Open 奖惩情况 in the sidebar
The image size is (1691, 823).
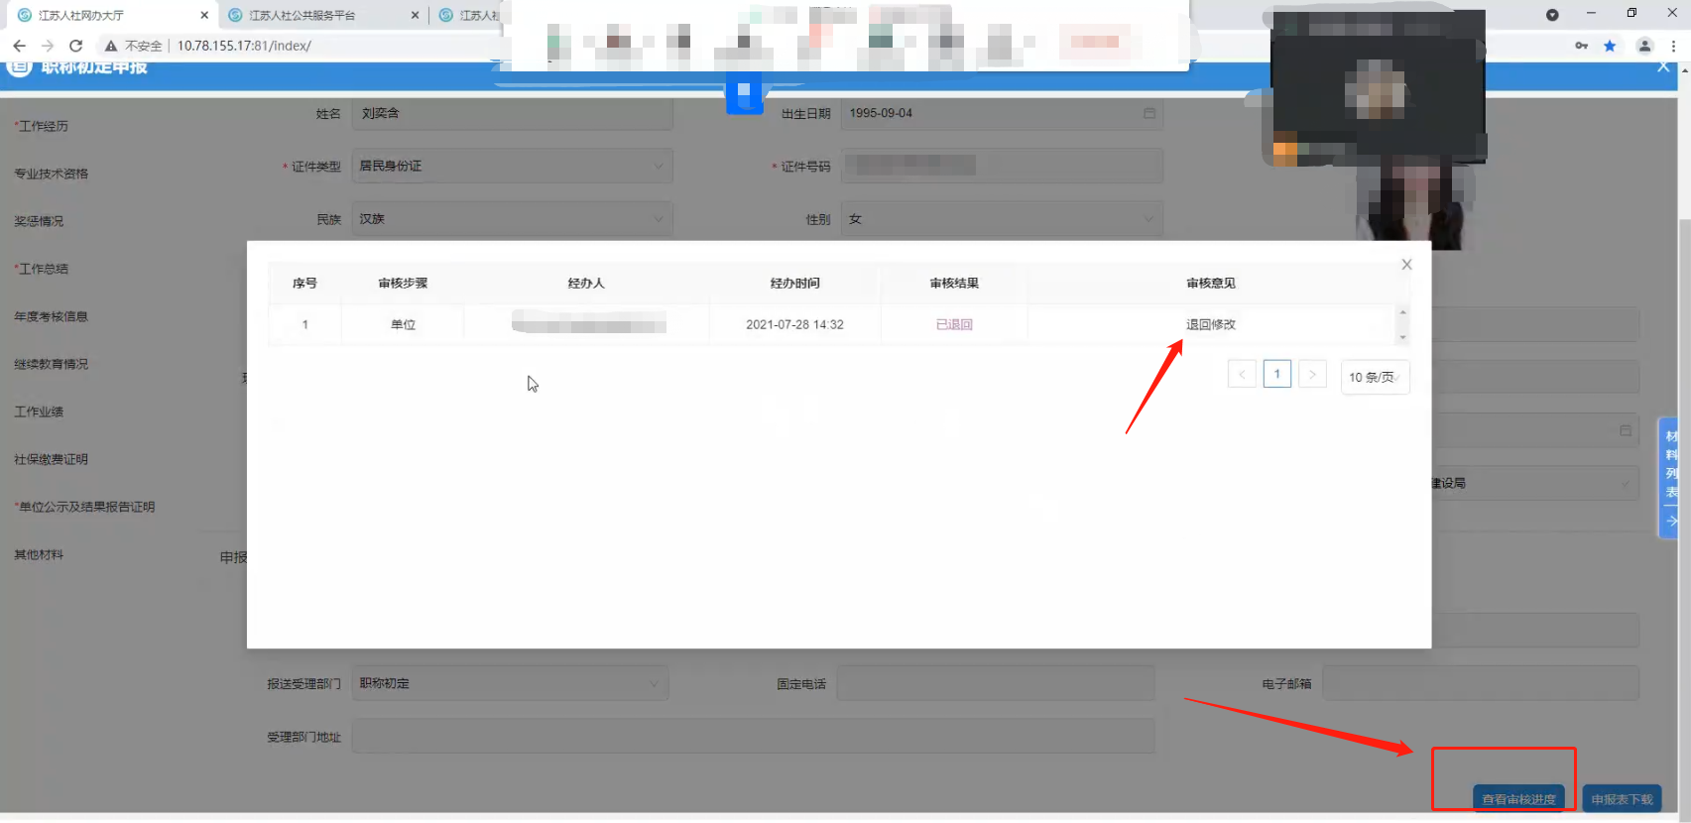[39, 221]
